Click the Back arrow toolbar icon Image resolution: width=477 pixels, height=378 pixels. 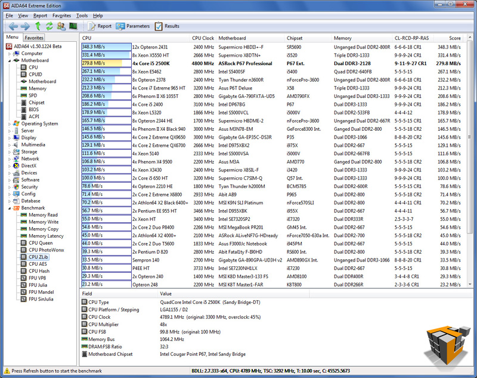(13, 26)
